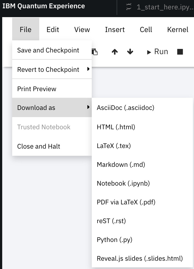Download notebook as PDF via LaTeX
Screen dimensions: 194x269
point(126,202)
